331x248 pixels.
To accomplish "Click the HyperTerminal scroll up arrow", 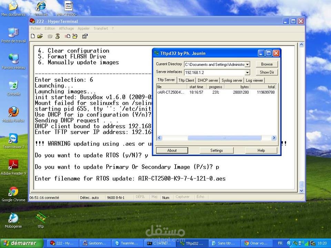I will coord(301,44).
